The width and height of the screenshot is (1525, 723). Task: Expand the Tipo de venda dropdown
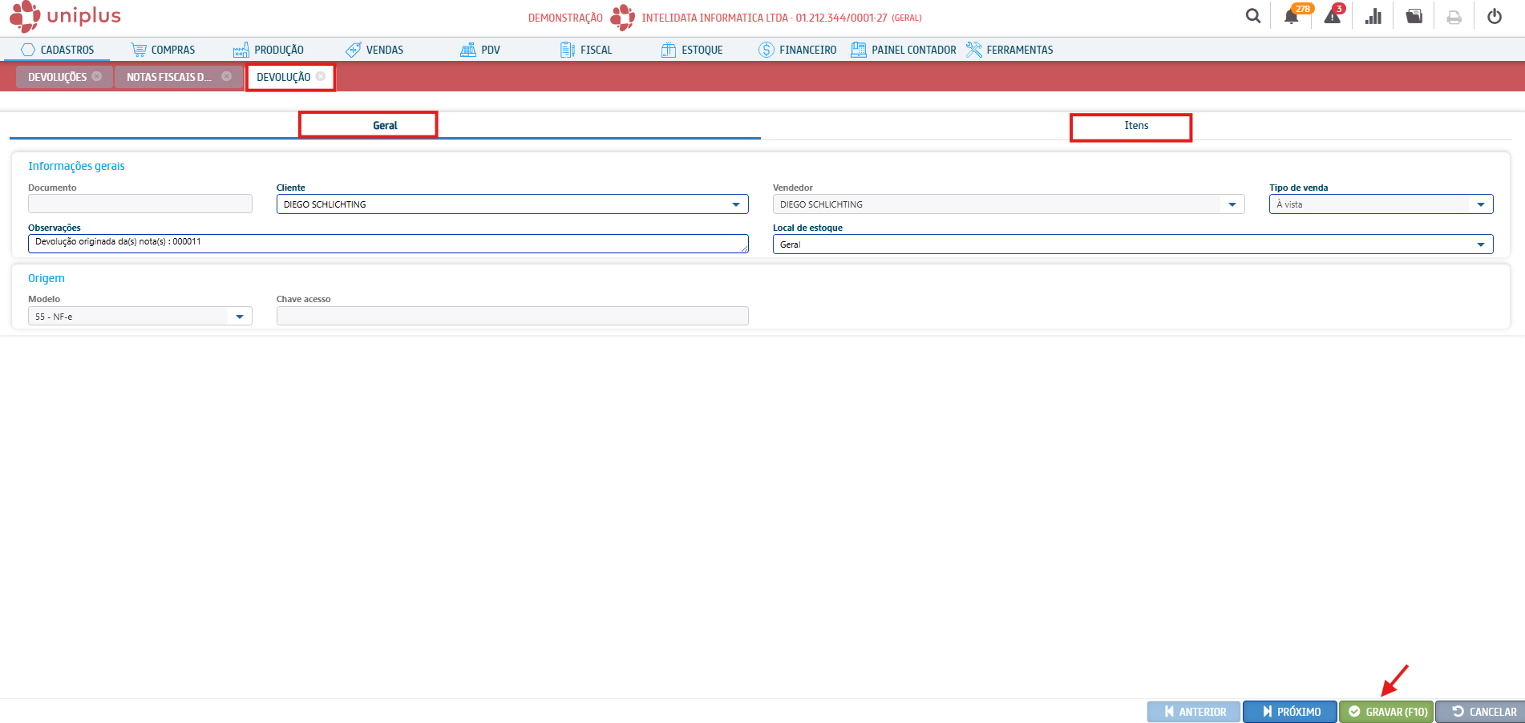pos(1481,204)
